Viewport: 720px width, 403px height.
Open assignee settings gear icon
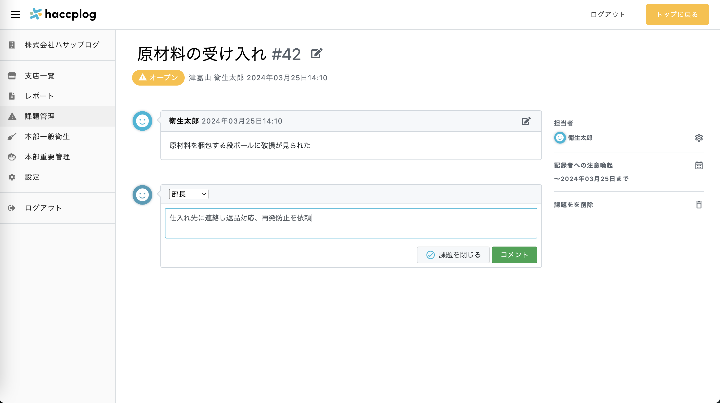tap(699, 138)
